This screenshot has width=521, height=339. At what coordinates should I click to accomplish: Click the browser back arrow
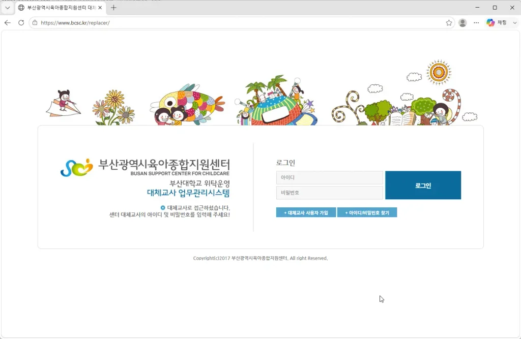pos(8,22)
